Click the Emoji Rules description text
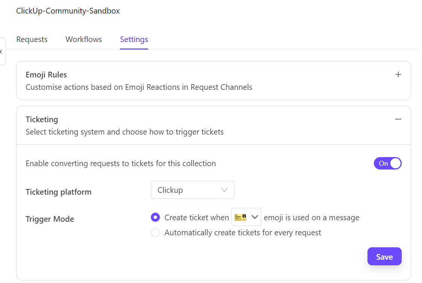This screenshot has width=422, height=283. (139, 87)
